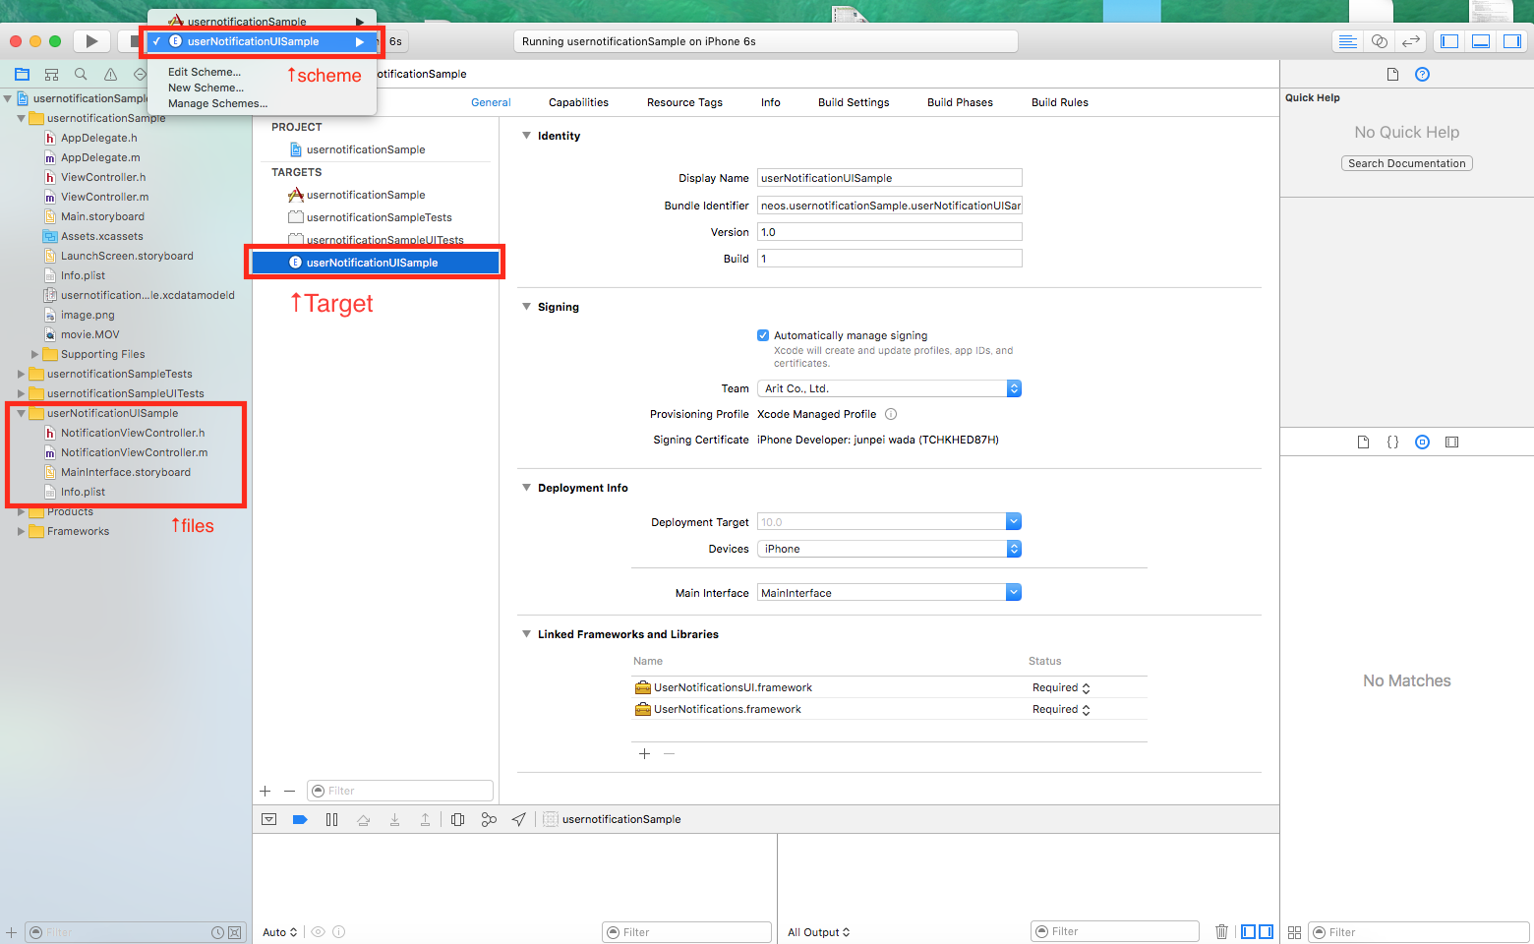Add a new target with plus button

(265, 791)
